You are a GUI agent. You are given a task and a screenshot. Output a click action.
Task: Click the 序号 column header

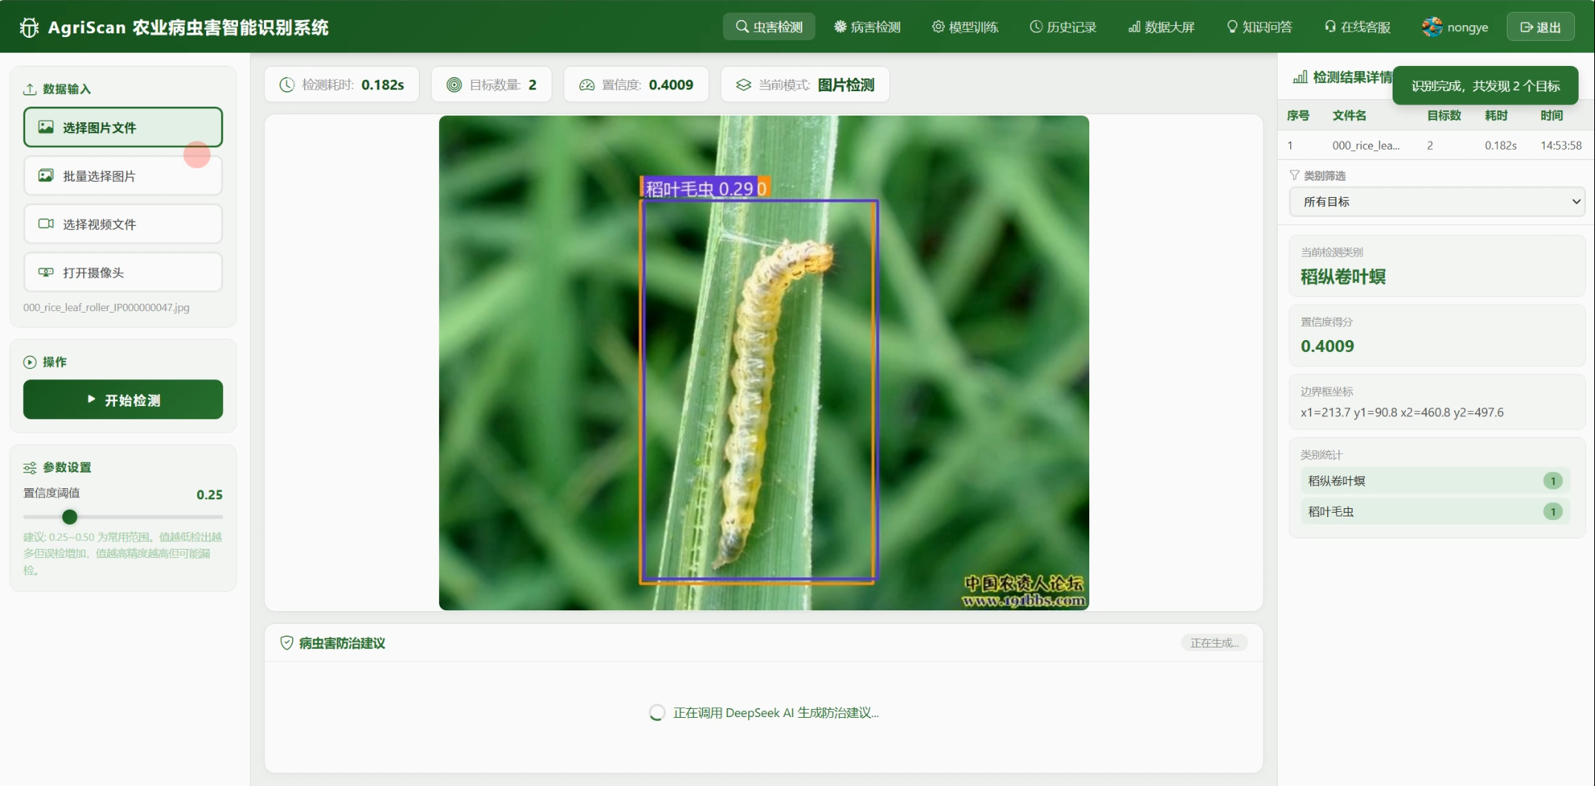pos(1298,116)
